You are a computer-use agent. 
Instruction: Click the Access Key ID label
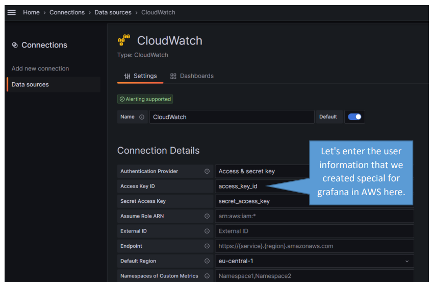(x=138, y=186)
